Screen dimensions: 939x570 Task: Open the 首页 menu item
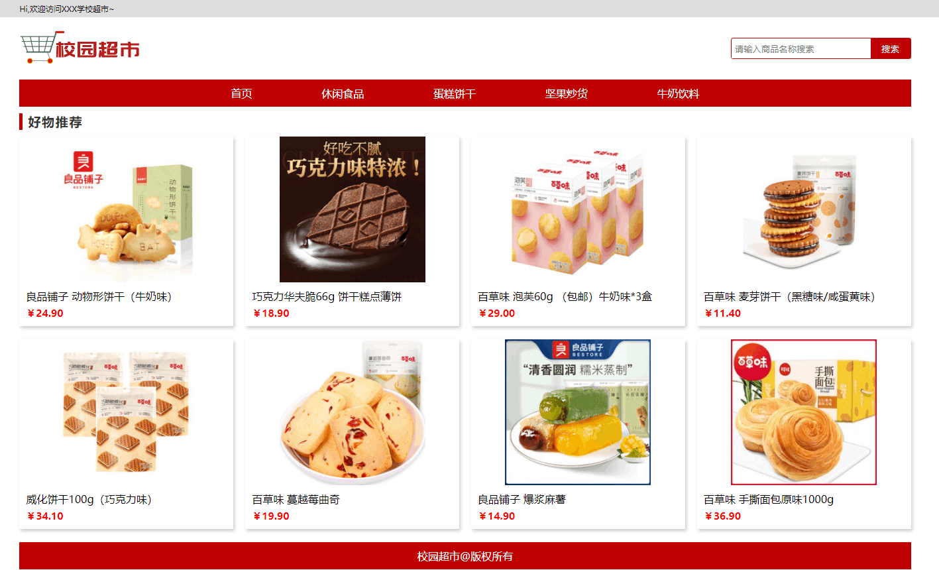click(x=241, y=93)
